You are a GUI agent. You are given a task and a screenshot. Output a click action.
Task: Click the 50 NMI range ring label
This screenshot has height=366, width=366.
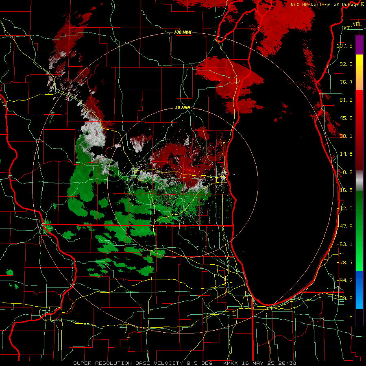[x=183, y=108]
